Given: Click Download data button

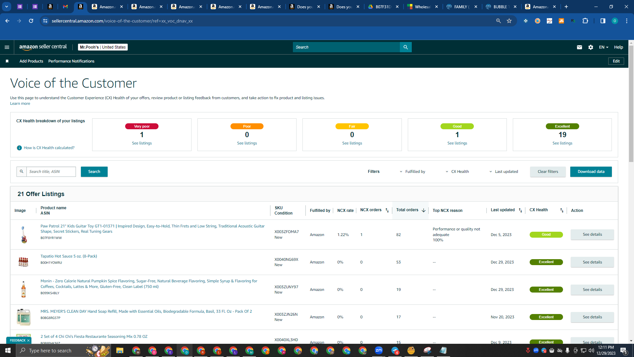Looking at the screenshot, I should [x=591, y=172].
